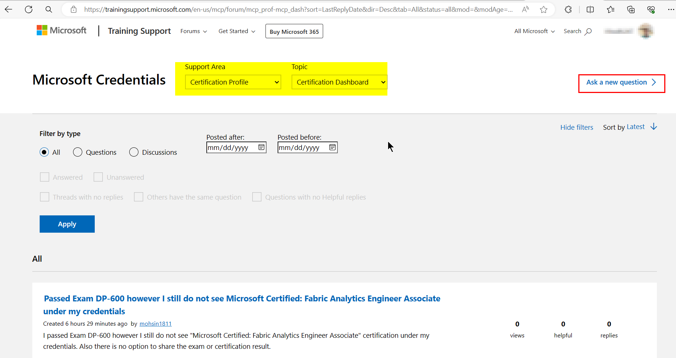Open the site Search

[578, 31]
